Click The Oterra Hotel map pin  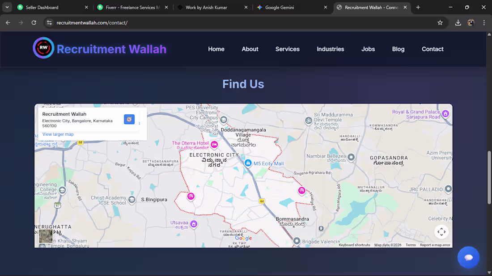(214, 144)
